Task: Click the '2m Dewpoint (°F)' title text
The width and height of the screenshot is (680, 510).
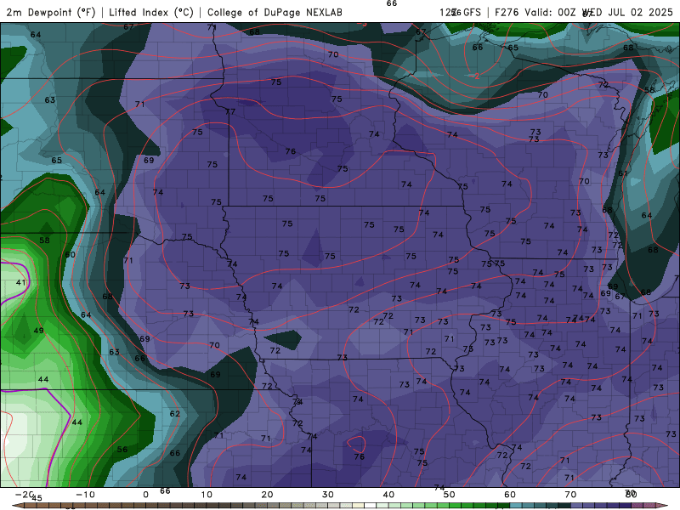Action: point(51,12)
